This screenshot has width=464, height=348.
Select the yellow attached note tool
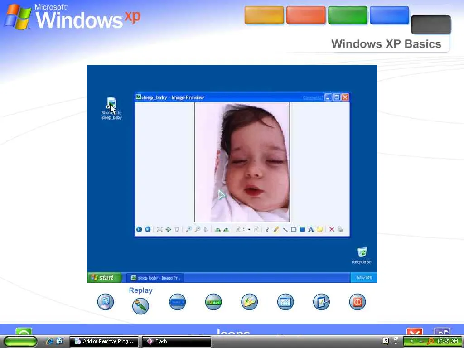coord(320,229)
